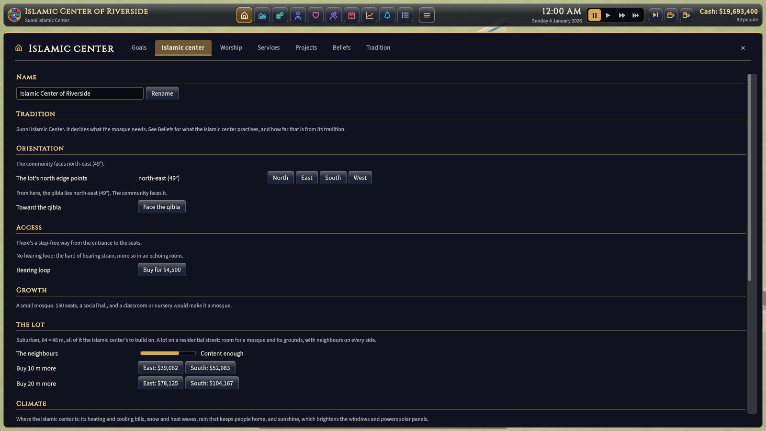Point lot's north edge to West
The height and width of the screenshot is (431, 766).
[x=360, y=178]
